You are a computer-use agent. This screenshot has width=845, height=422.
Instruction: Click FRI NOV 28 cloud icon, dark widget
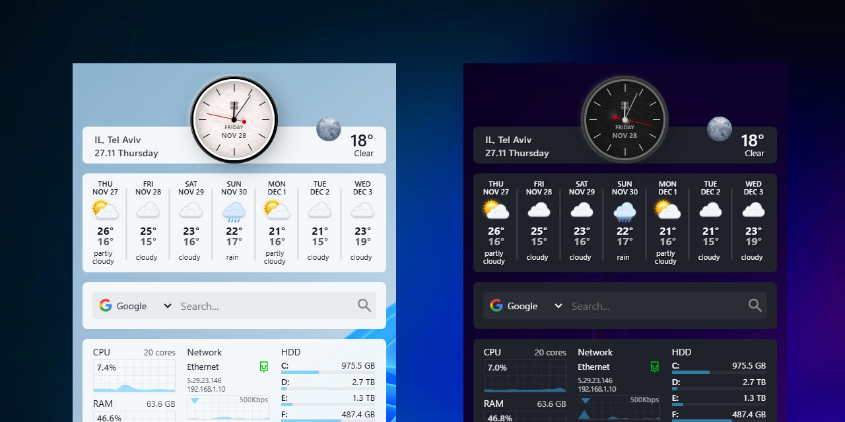539,210
